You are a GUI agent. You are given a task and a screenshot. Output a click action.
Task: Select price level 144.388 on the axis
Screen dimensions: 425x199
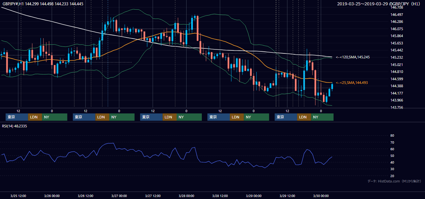(x=397, y=86)
